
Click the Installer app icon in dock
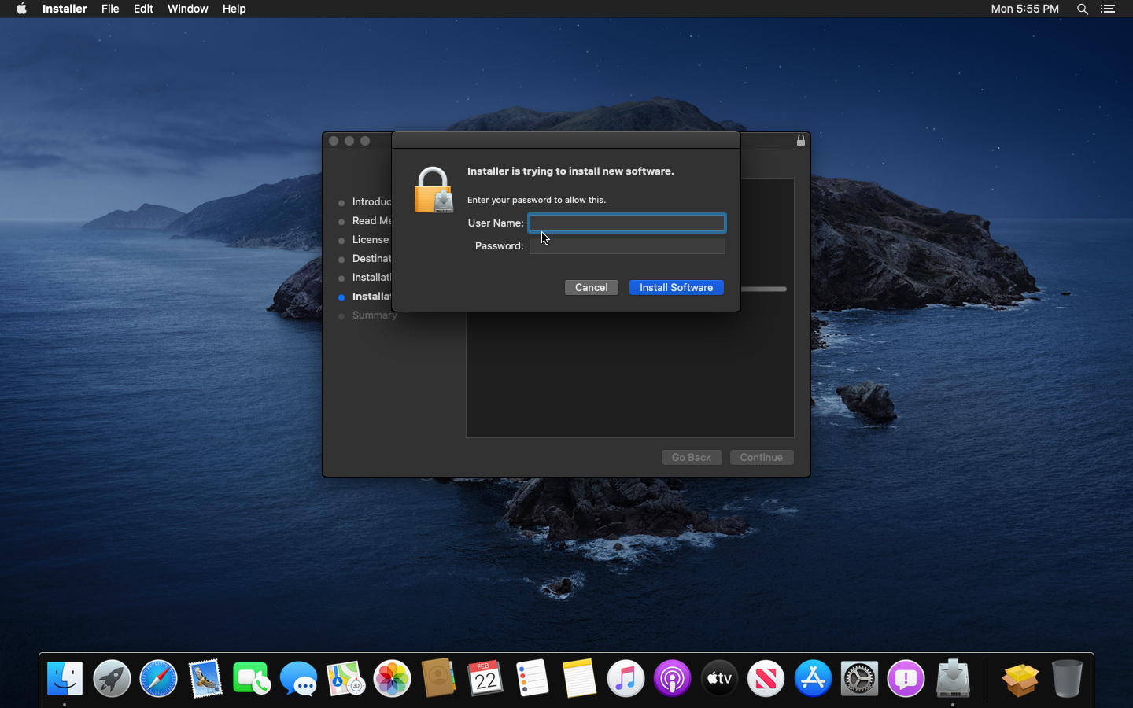953,678
